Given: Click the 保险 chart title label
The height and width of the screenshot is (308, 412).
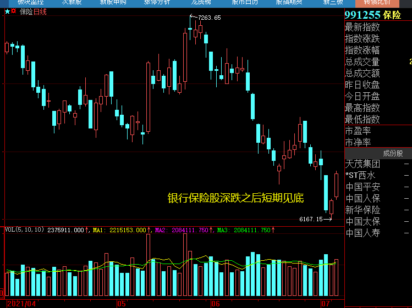Looking at the screenshot, I should pyautogui.click(x=26, y=12).
